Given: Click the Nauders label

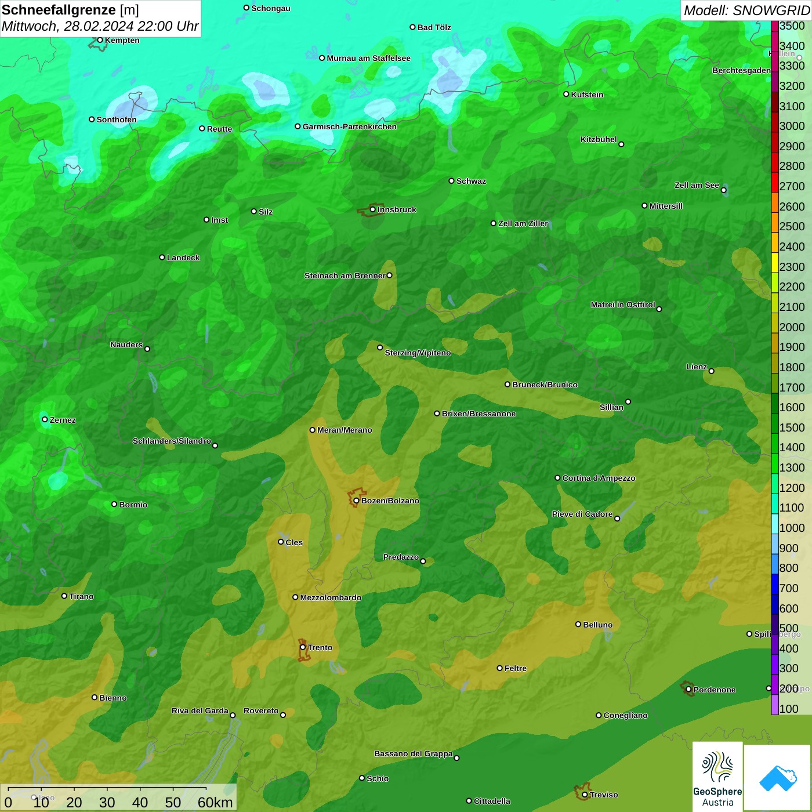Looking at the screenshot, I should (x=126, y=345).
